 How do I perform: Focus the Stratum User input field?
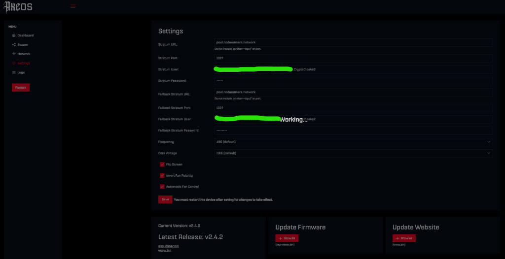click(x=354, y=69)
